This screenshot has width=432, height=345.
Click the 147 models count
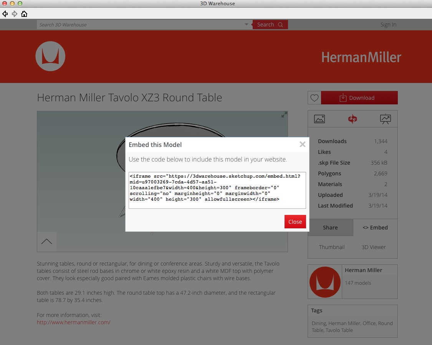[358, 283]
